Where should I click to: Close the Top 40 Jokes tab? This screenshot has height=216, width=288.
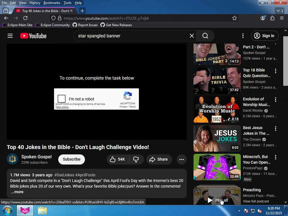click(x=71, y=11)
